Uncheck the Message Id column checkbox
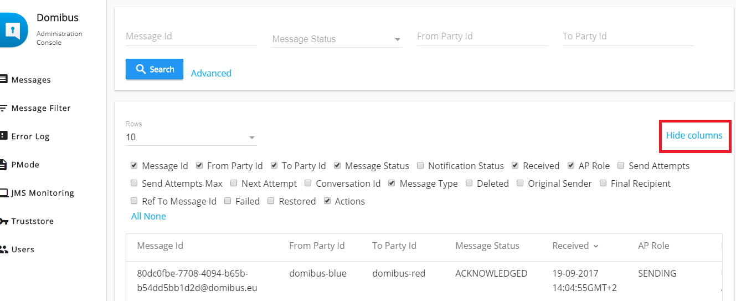 coord(134,166)
